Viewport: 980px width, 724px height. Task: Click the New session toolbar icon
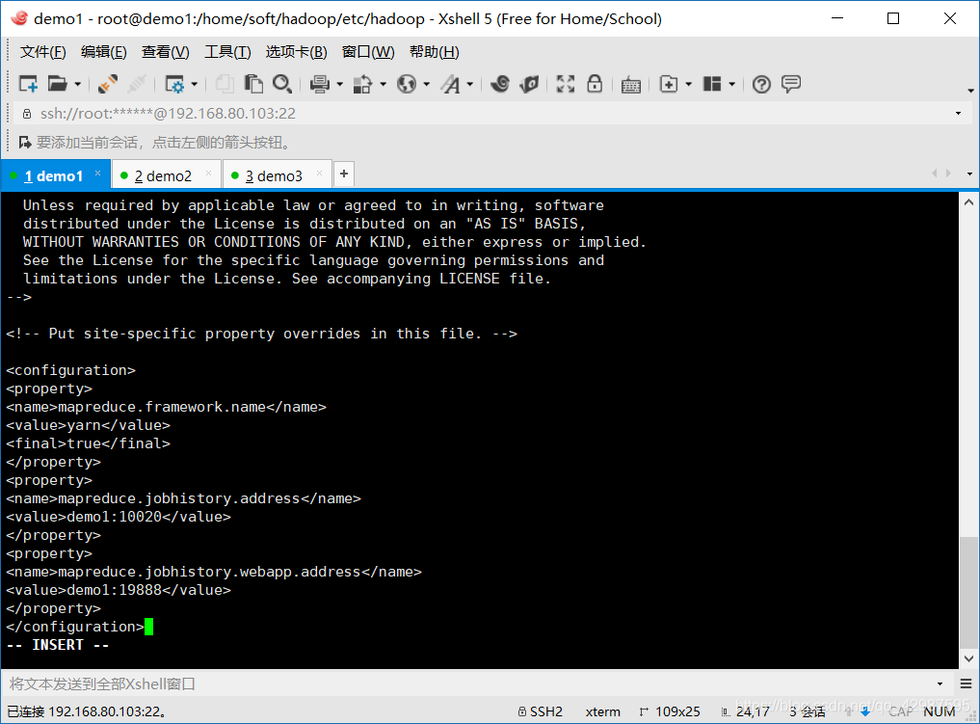29,84
